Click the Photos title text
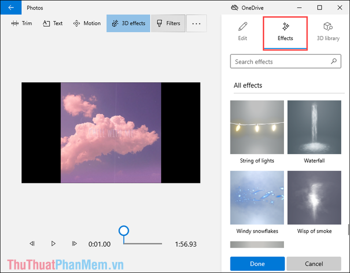Image resolution: width=350 pixels, height=273 pixels. coord(35,8)
